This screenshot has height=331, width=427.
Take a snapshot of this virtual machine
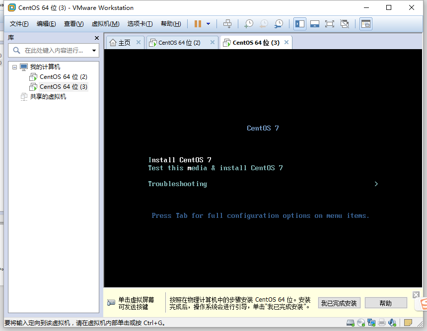tap(249, 24)
